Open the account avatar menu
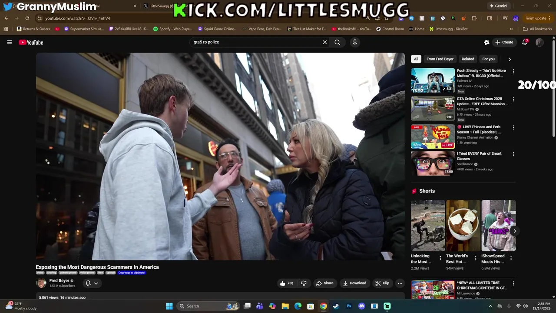Viewport: 556px width, 313px height. (x=539, y=42)
